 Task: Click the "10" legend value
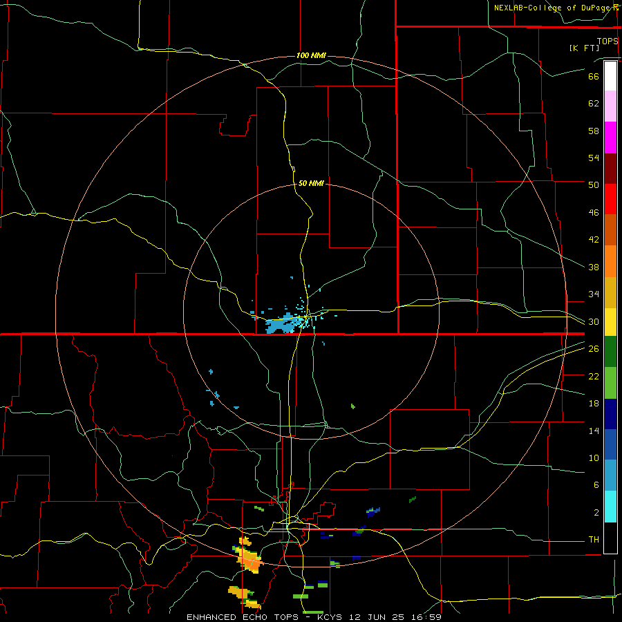point(594,458)
